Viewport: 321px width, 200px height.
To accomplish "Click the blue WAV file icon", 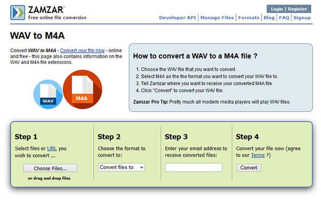I will [x=48, y=94].
